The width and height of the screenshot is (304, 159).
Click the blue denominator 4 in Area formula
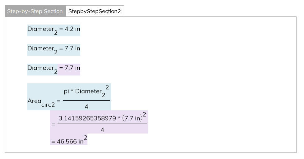(x=86, y=107)
